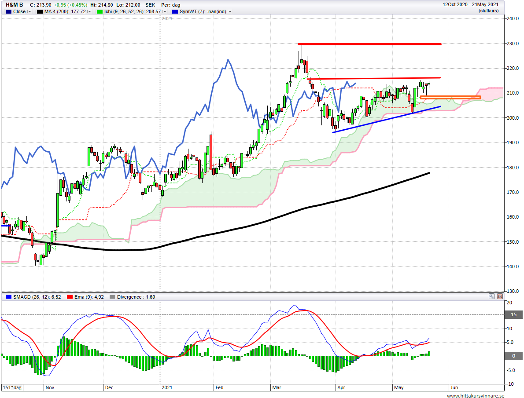Image resolution: width=524 pixels, height=398 pixels.
Task: Select the lower red resistance line at 216
Action: (373, 78)
